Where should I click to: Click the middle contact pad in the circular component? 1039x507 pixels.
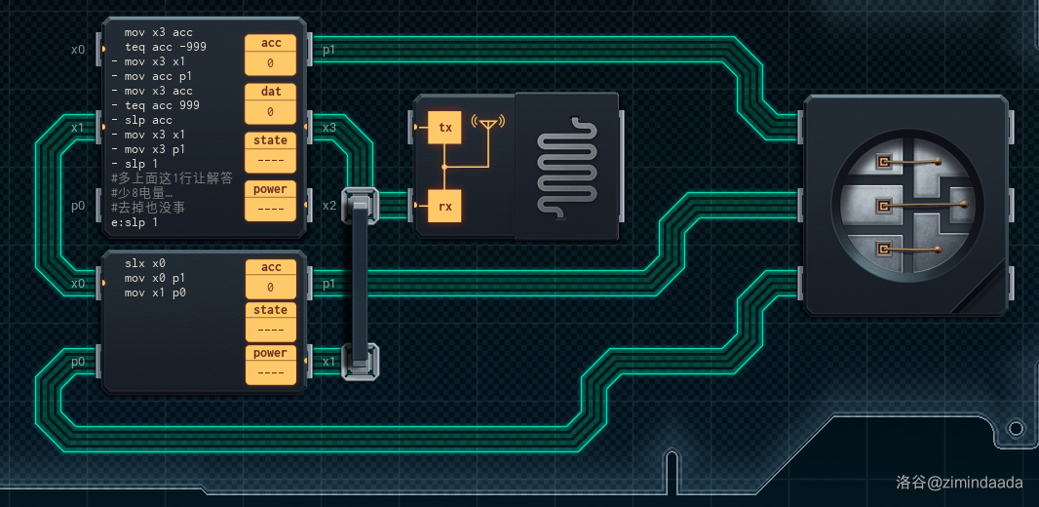(884, 206)
